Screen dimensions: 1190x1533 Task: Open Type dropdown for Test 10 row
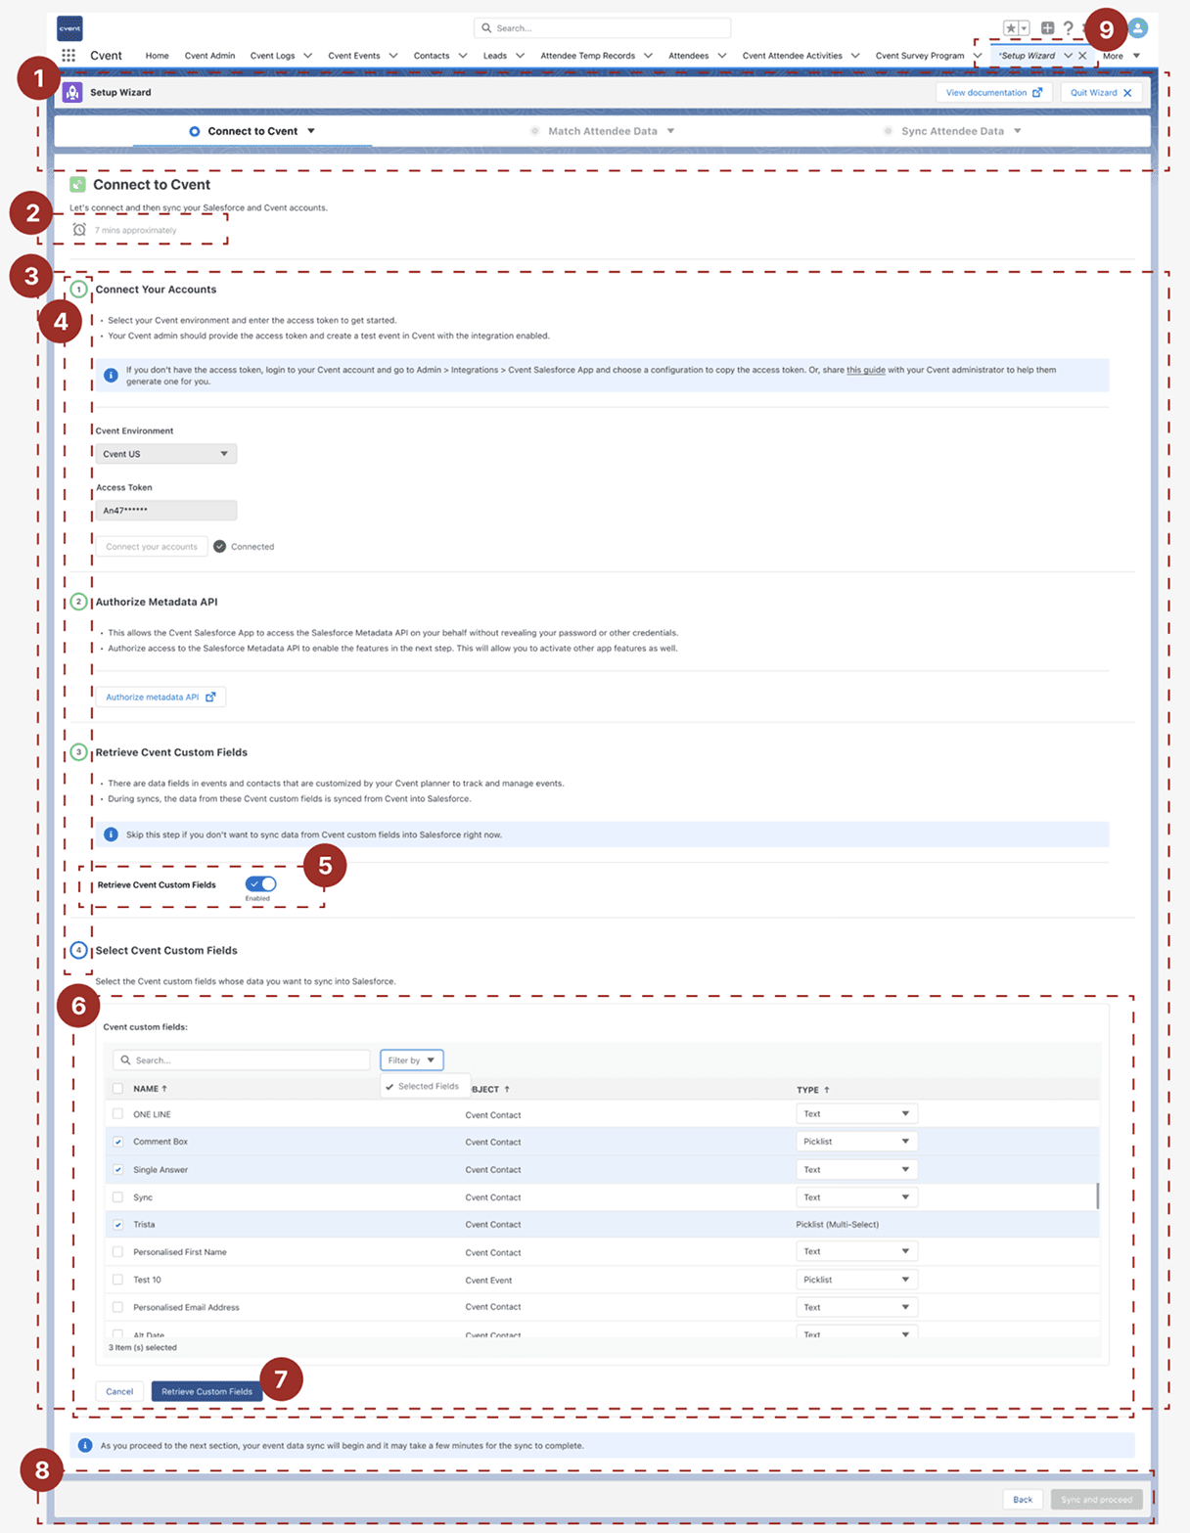pyautogui.click(x=856, y=1280)
